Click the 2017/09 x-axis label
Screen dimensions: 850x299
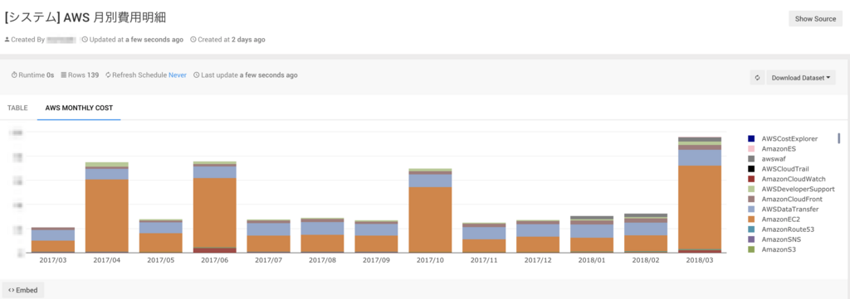click(x=376, y=260)
